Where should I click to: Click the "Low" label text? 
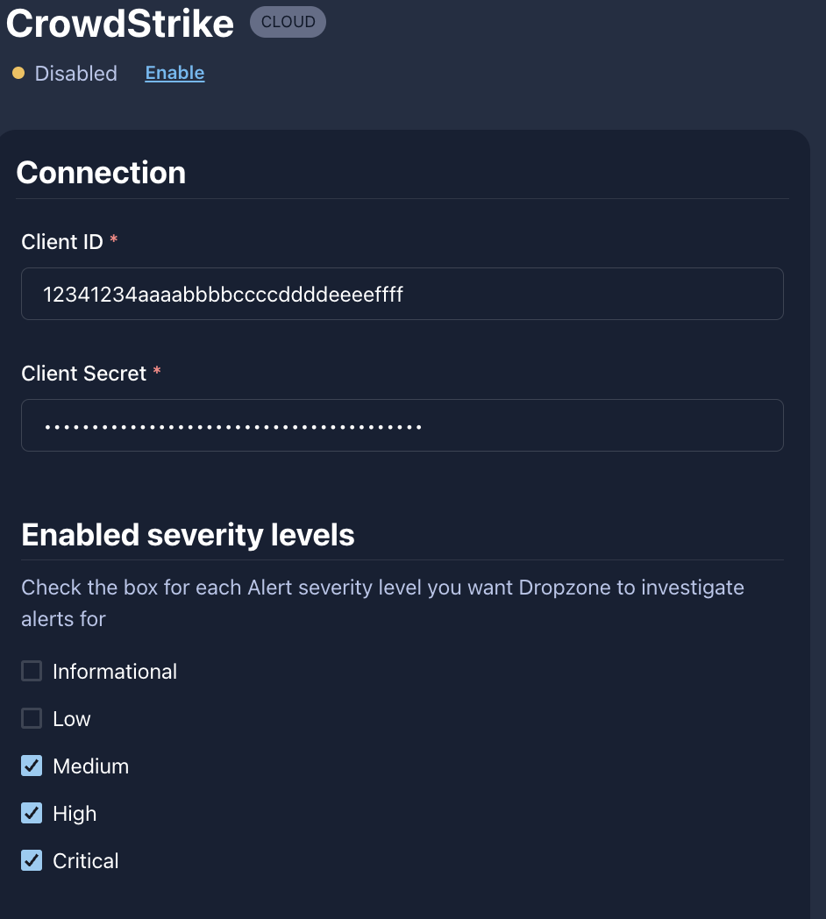click(x=72, y=719)
